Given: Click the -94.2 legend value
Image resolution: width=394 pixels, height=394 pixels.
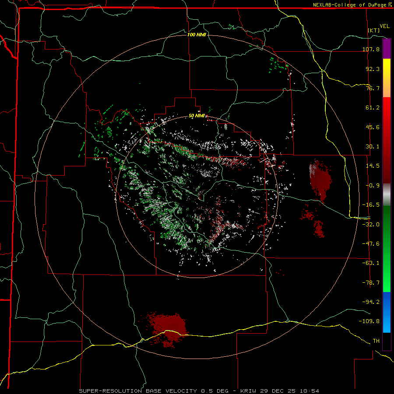Looking at the screenshot, I should (371, 302).
